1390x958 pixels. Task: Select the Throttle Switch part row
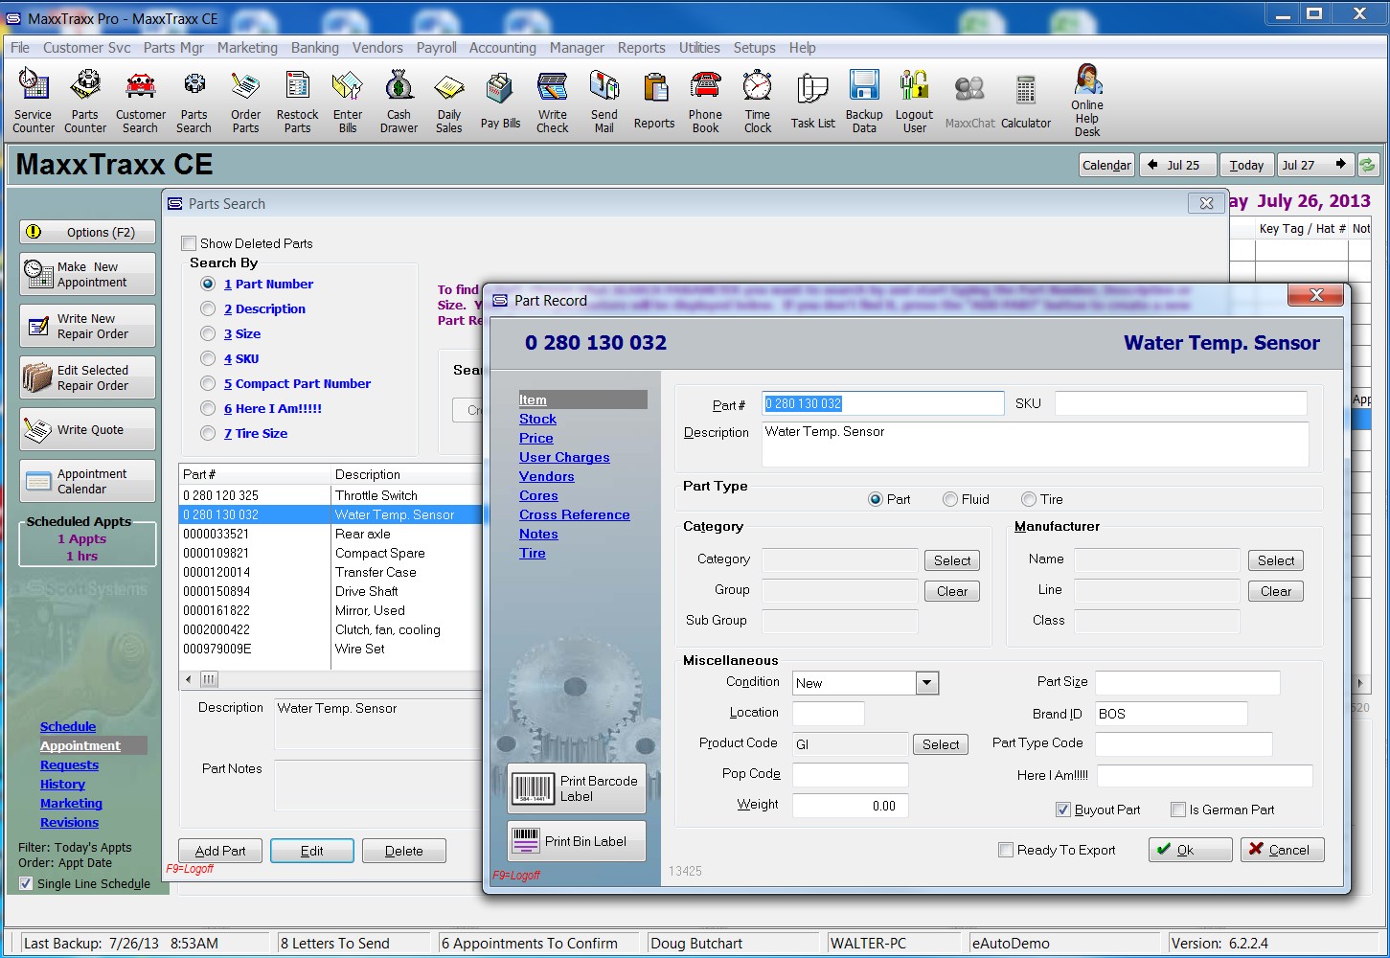[330, 495]
